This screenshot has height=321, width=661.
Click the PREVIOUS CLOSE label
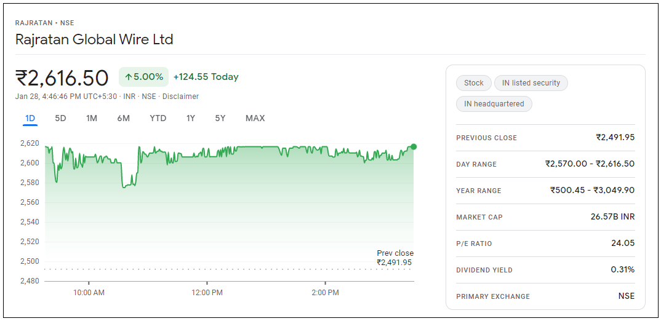tap(486, 138)
